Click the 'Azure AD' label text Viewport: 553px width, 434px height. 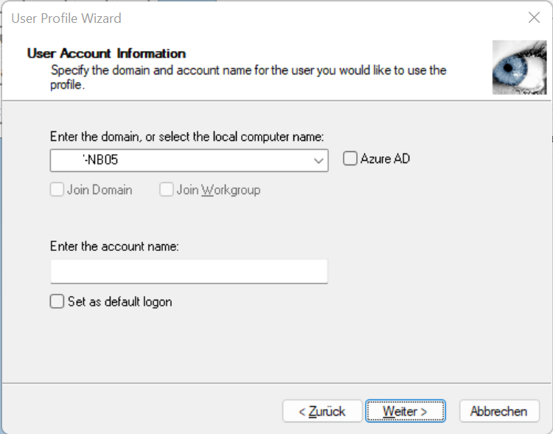coord(385,159)
